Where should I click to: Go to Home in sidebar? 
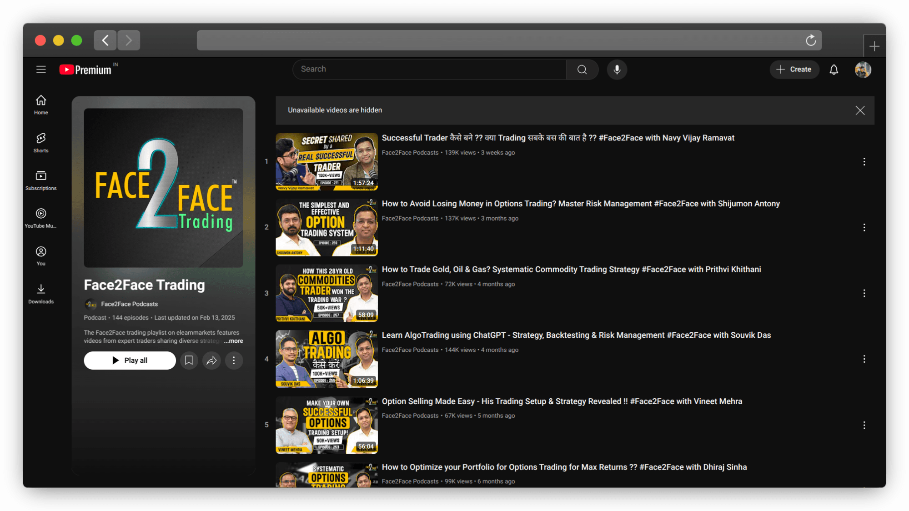pos(41,105)
